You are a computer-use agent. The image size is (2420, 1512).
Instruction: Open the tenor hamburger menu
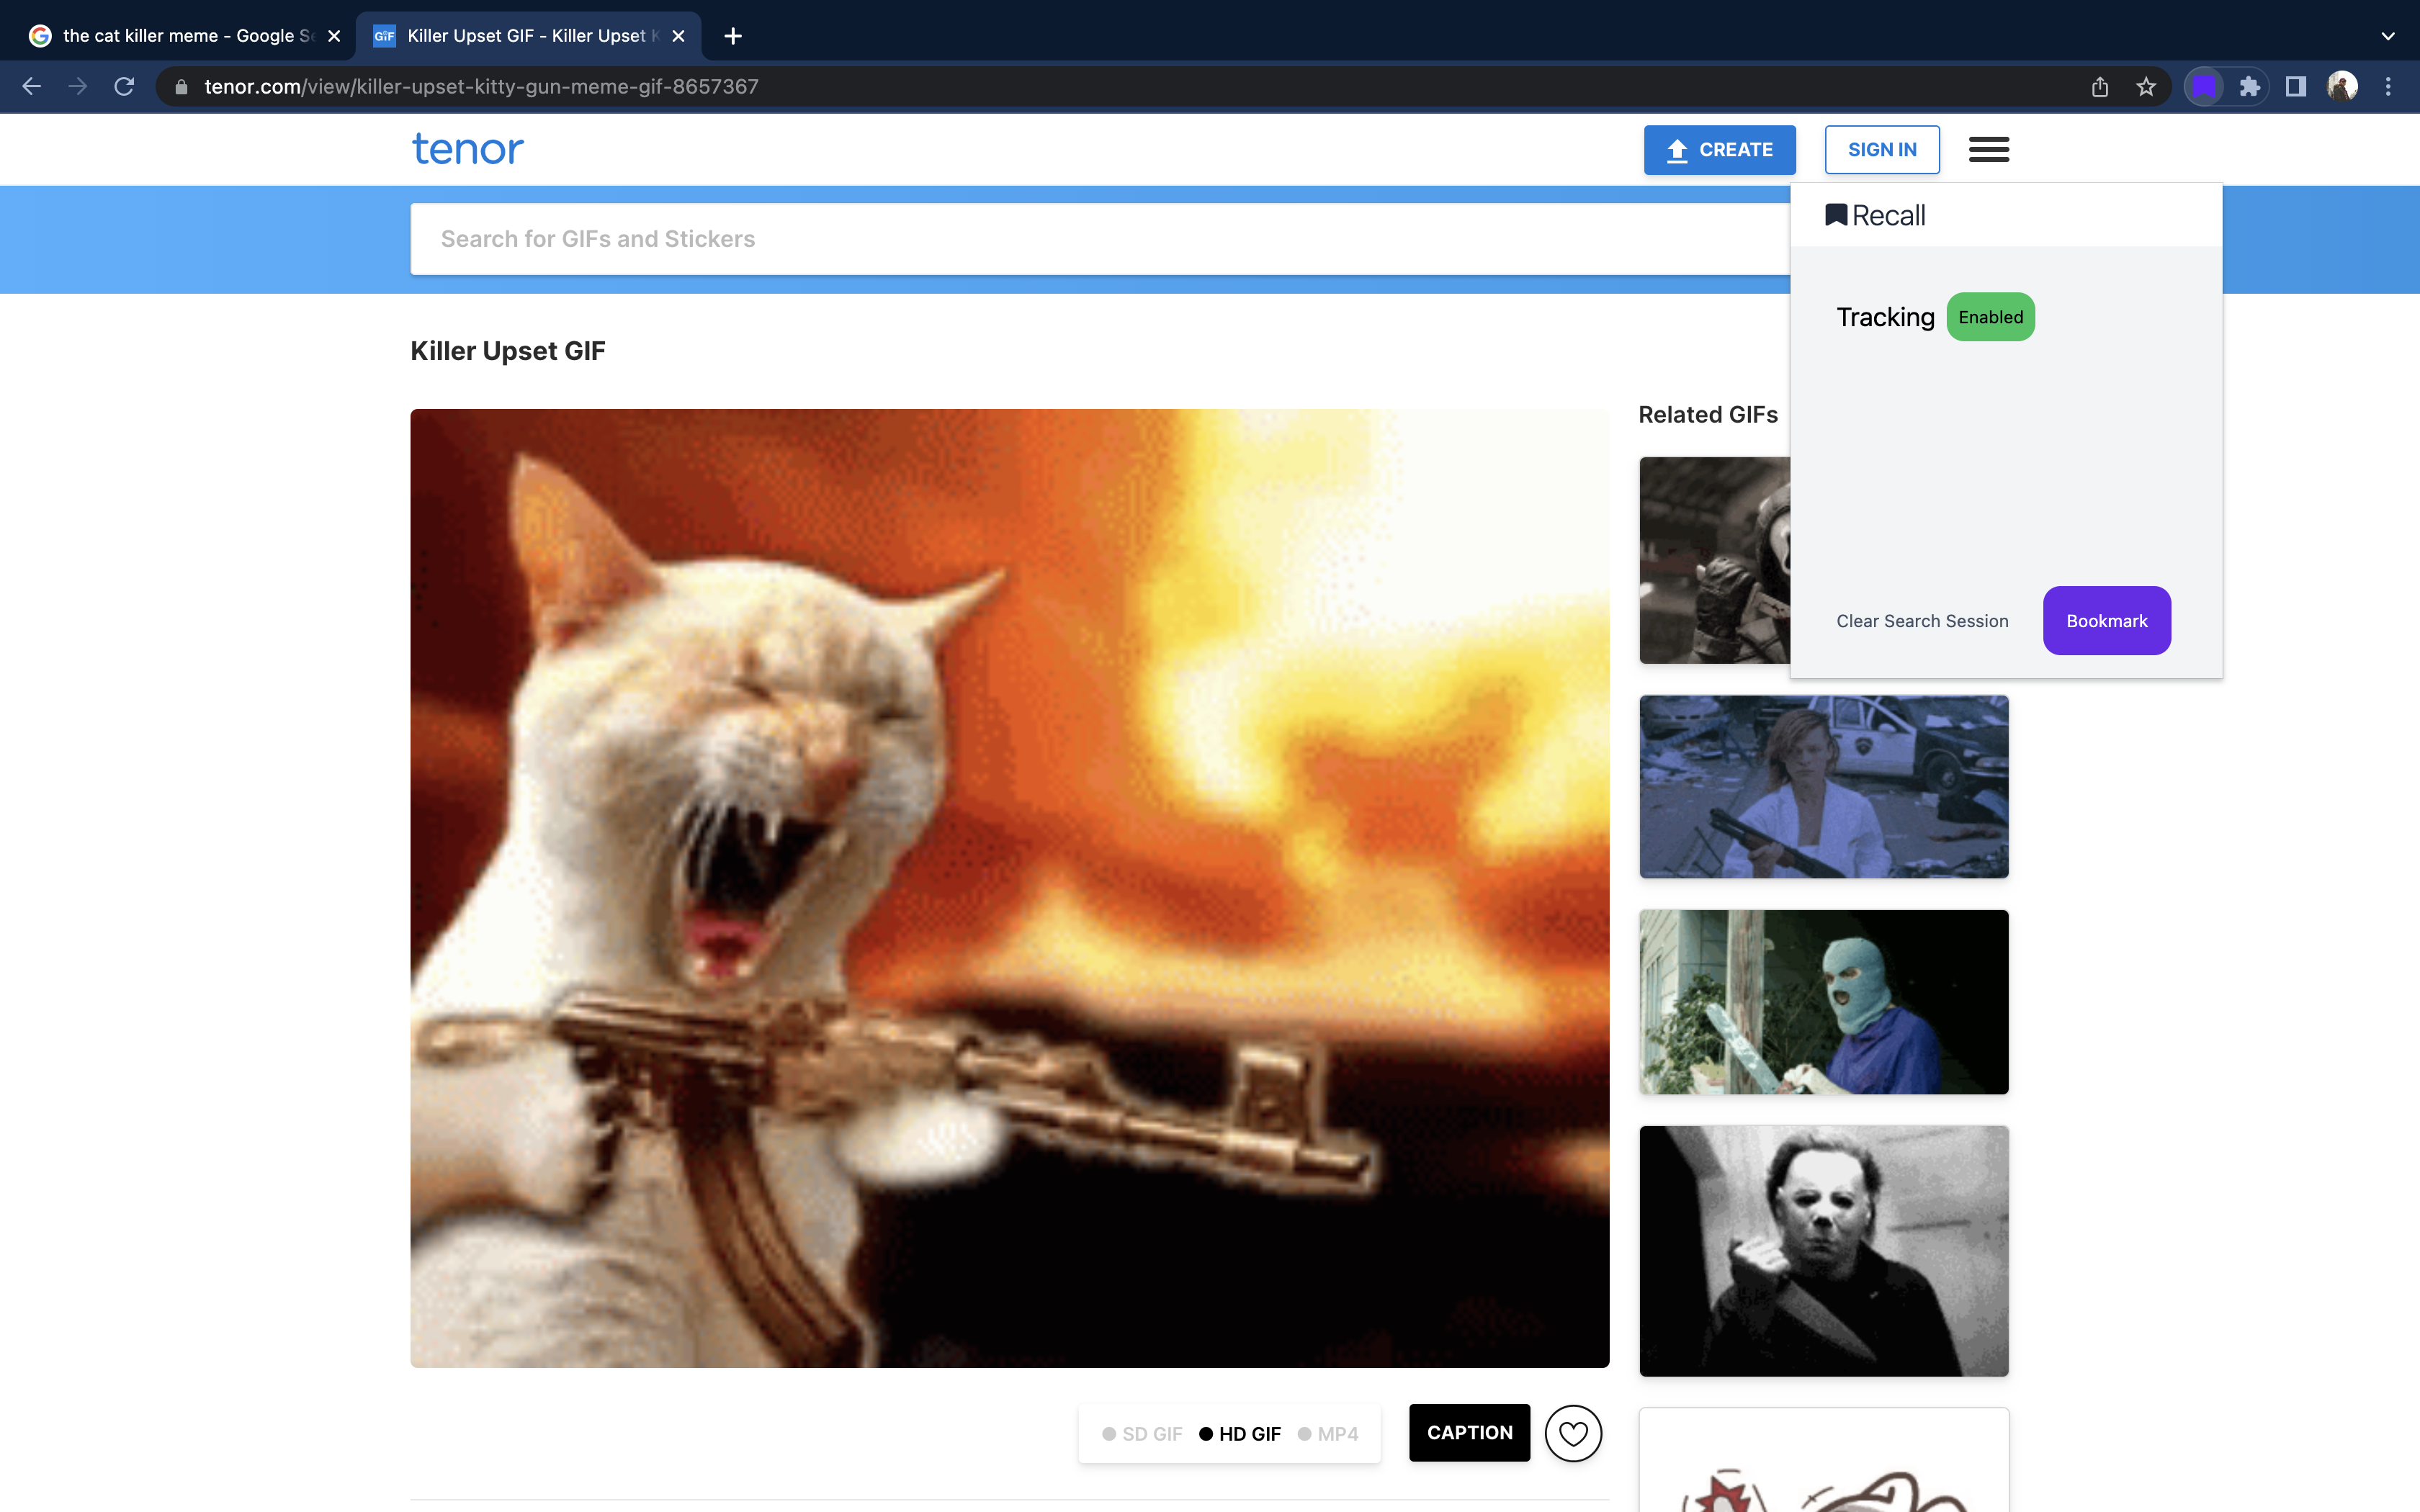click(1988, 150)
